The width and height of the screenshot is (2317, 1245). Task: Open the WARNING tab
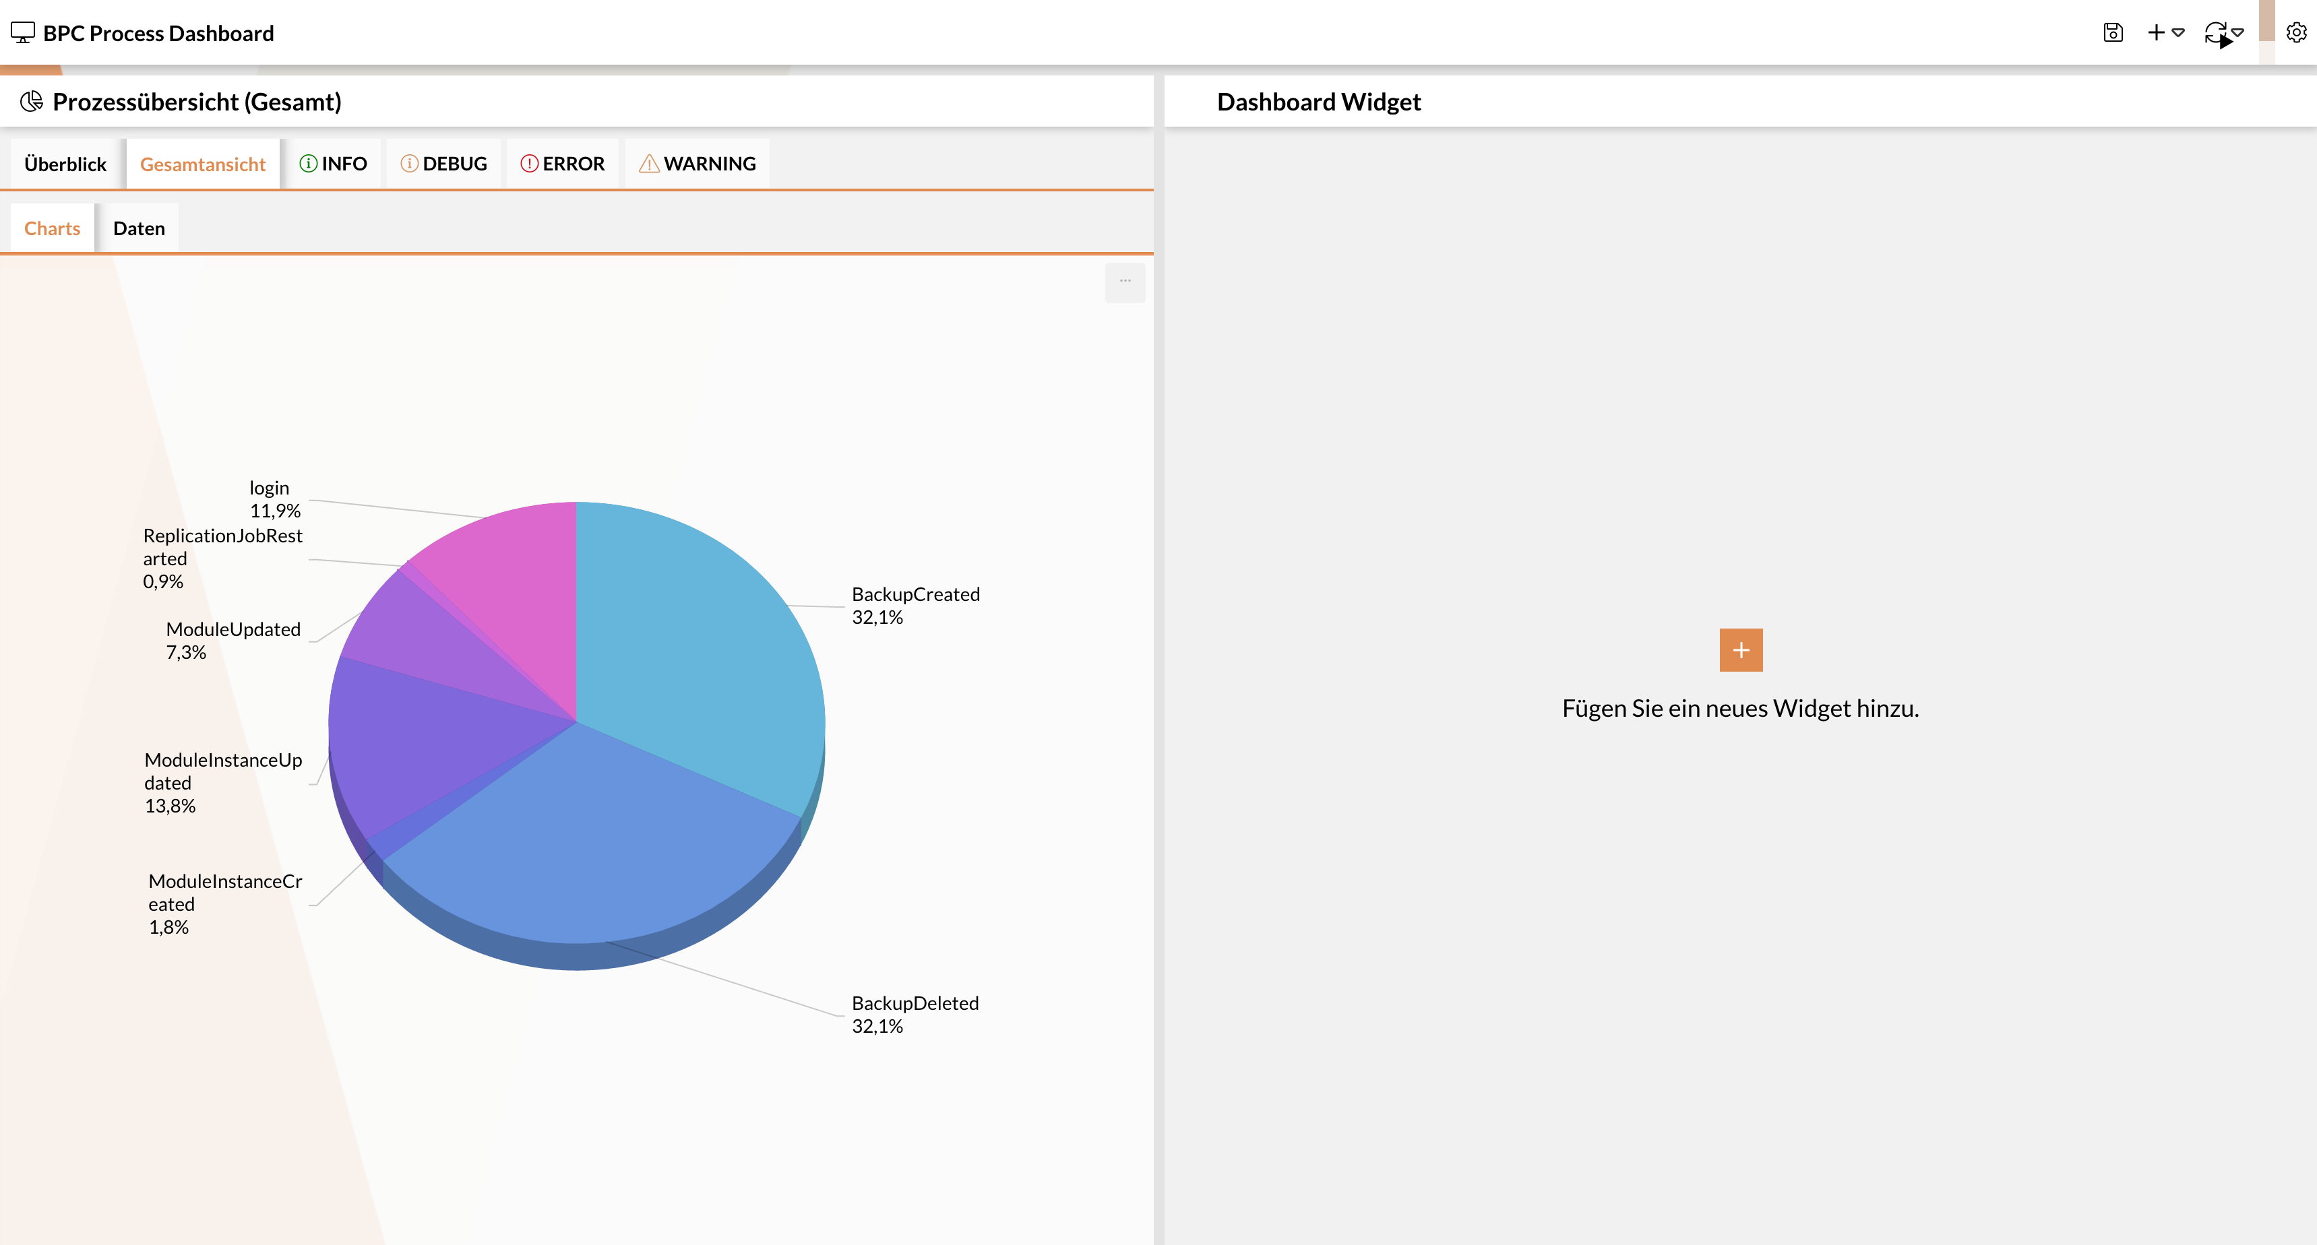tap(697, 164)
